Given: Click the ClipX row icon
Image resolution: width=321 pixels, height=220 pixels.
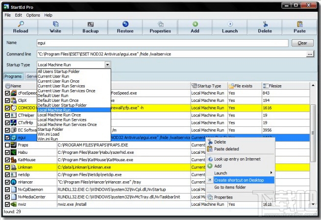Looking at the screenshot, I should pos(14,100).
